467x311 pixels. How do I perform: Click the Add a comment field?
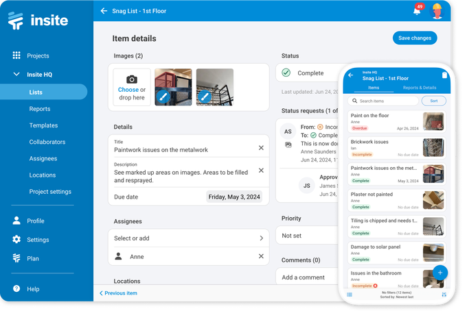[x=309, y=277]
